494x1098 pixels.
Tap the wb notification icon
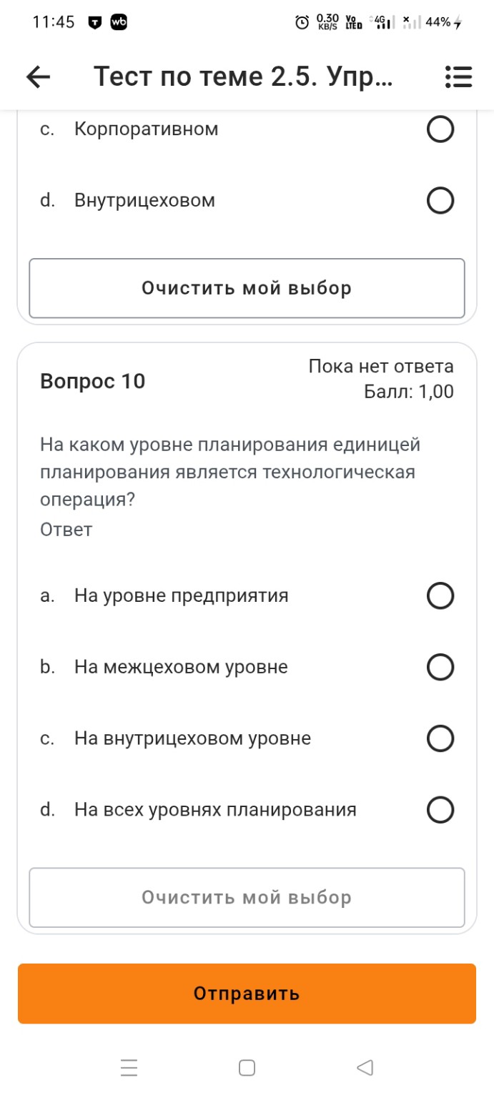click(x=119, y=22)
